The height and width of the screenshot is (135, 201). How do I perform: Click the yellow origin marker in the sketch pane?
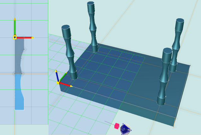point(14,37)
